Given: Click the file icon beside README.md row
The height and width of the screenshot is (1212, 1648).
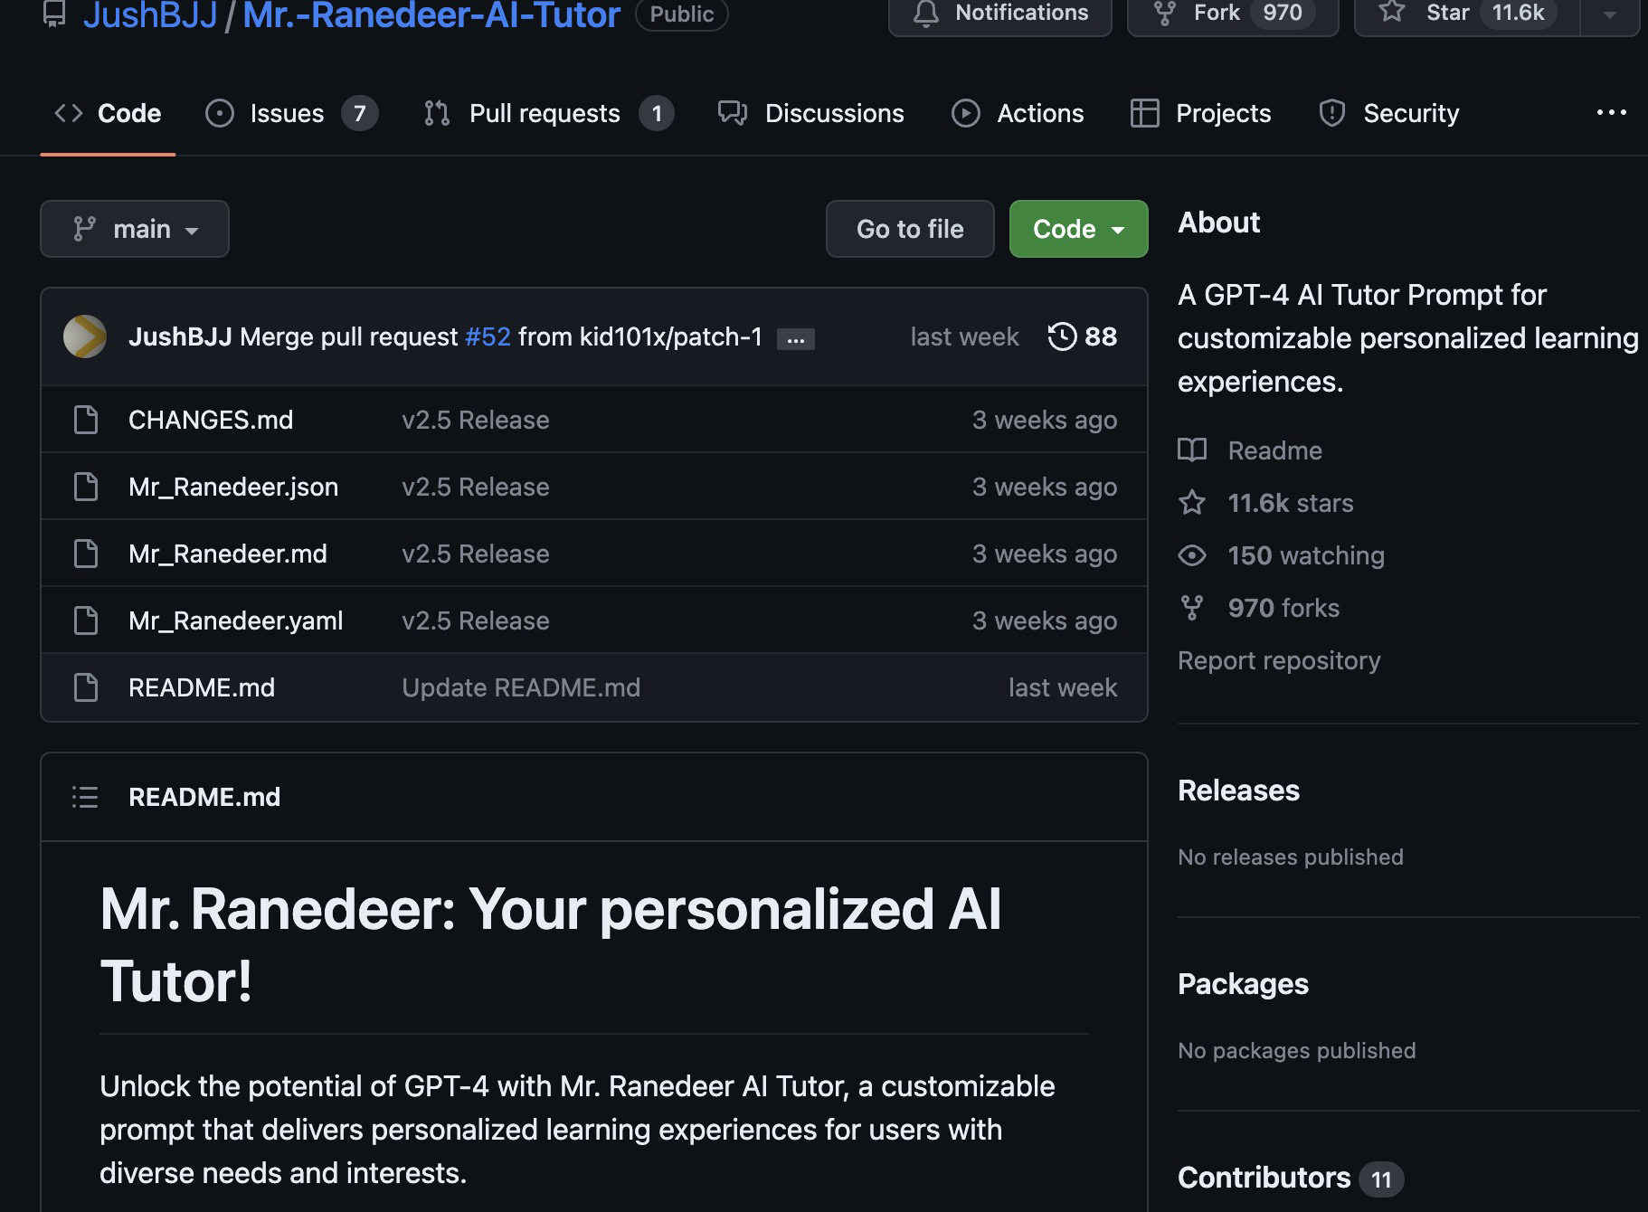Looking at the screenshot, I should pos(86,687).
